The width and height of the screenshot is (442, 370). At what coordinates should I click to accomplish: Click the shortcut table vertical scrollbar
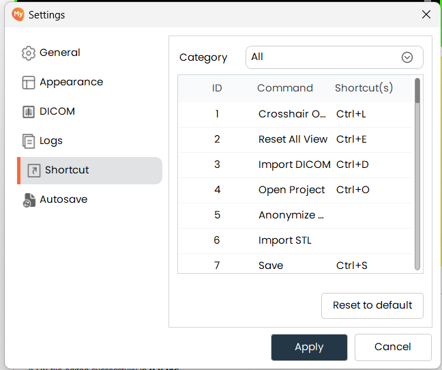click(417, 171)
